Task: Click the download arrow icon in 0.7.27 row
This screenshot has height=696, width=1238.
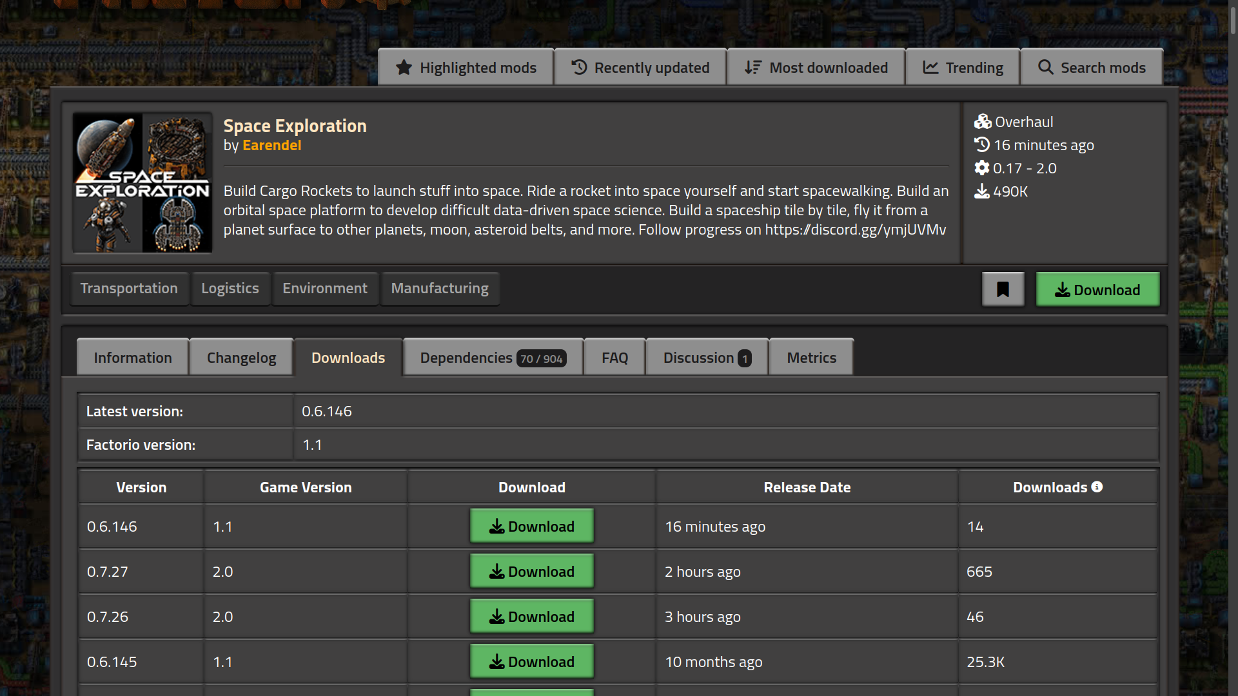Action: click(x=496, y=572)
